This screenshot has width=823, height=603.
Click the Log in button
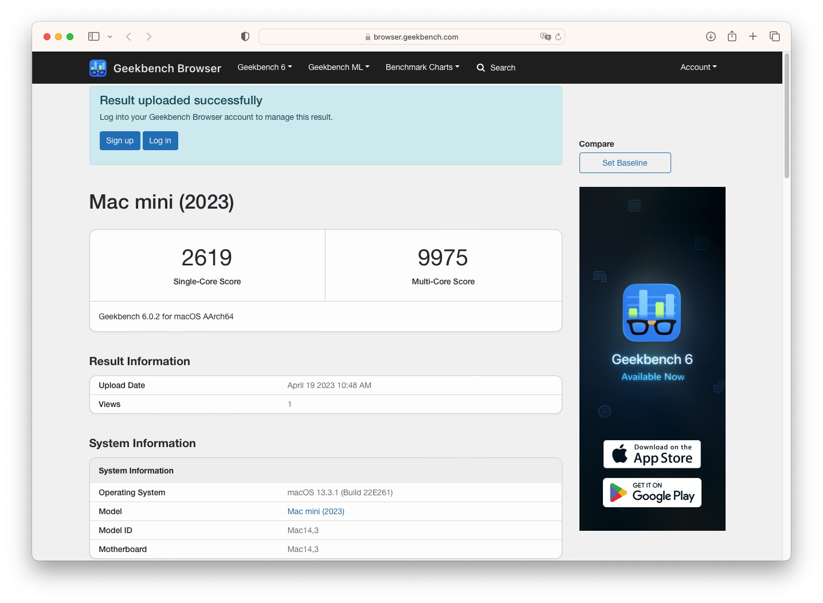[x=160, y=140]
